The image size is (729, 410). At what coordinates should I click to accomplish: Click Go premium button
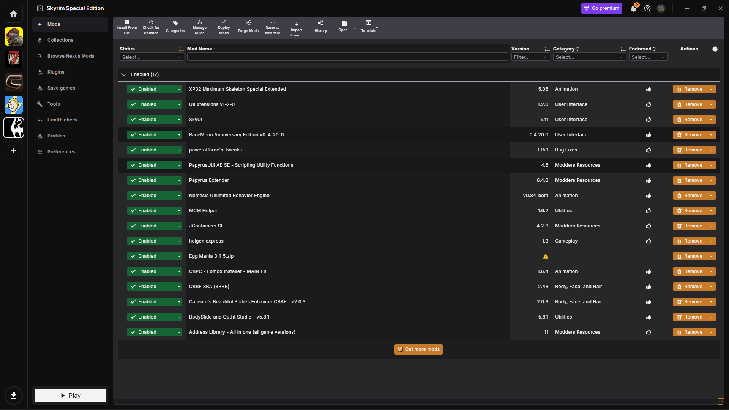click(x=602, y=8)
